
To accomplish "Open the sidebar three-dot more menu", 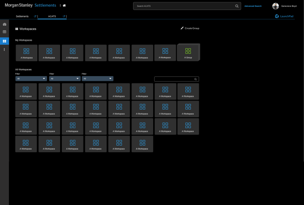I will (4, 49).
